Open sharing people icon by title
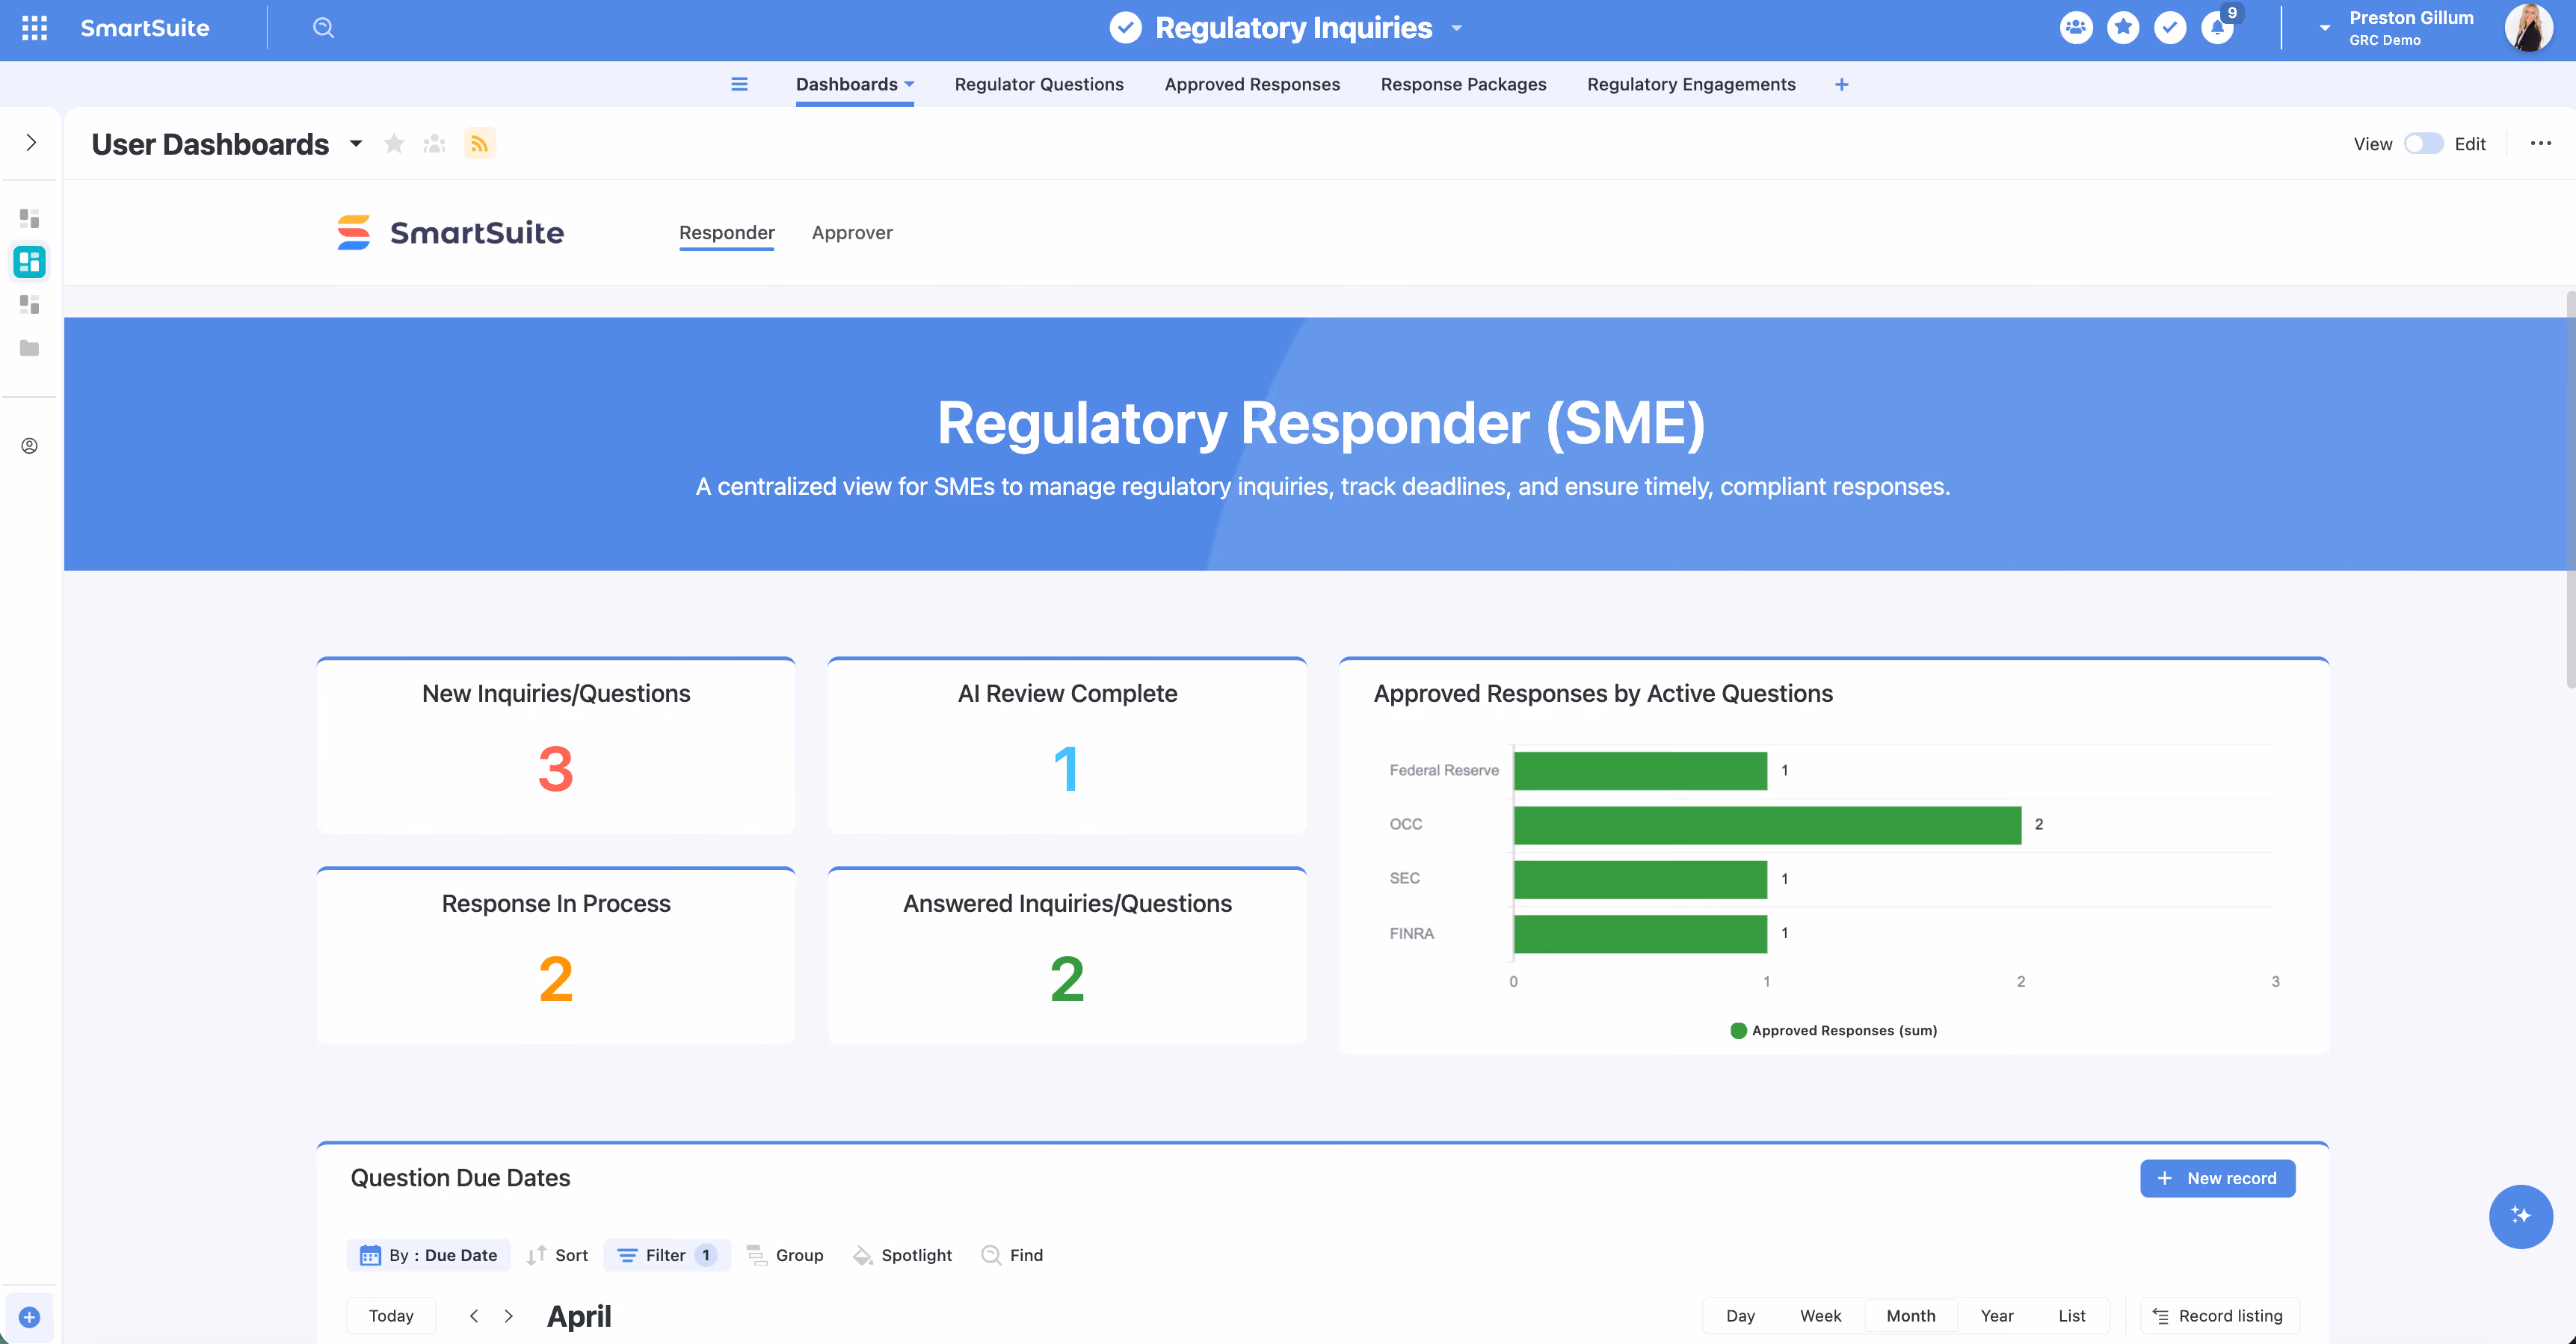Viewport: 2576px width, 1344px height. 434,144
